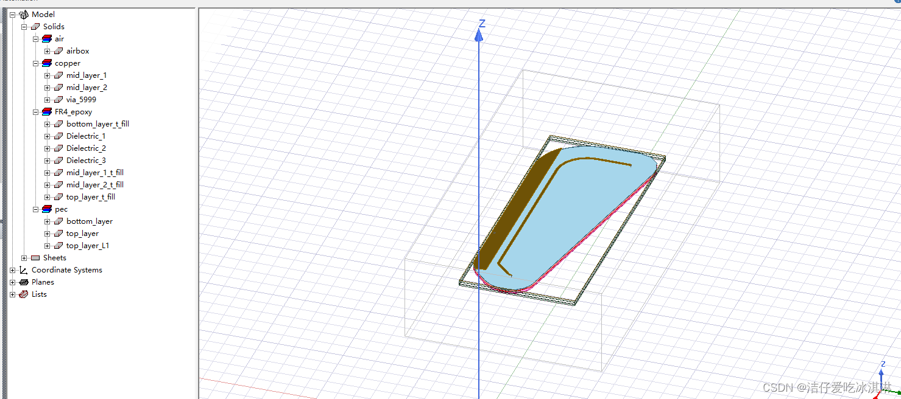The image size is (901, 399).
Task: Select the mid_layer_1 label
Action: click(87, 75)
